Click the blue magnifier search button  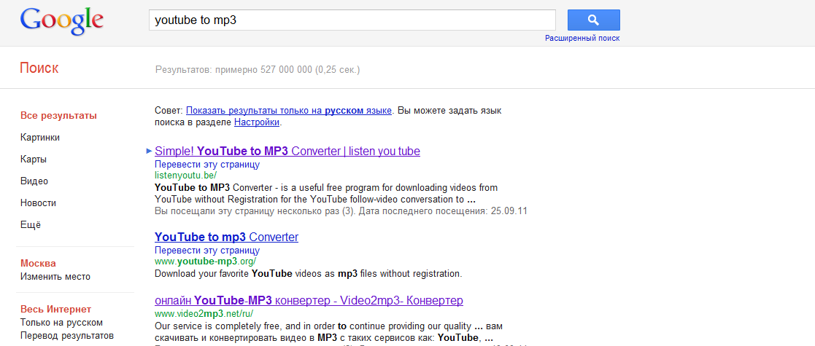click(594, 20)
